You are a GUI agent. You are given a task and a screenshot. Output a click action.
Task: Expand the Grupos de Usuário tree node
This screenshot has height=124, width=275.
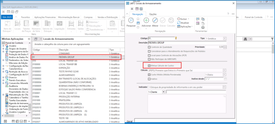click(3, 49)
